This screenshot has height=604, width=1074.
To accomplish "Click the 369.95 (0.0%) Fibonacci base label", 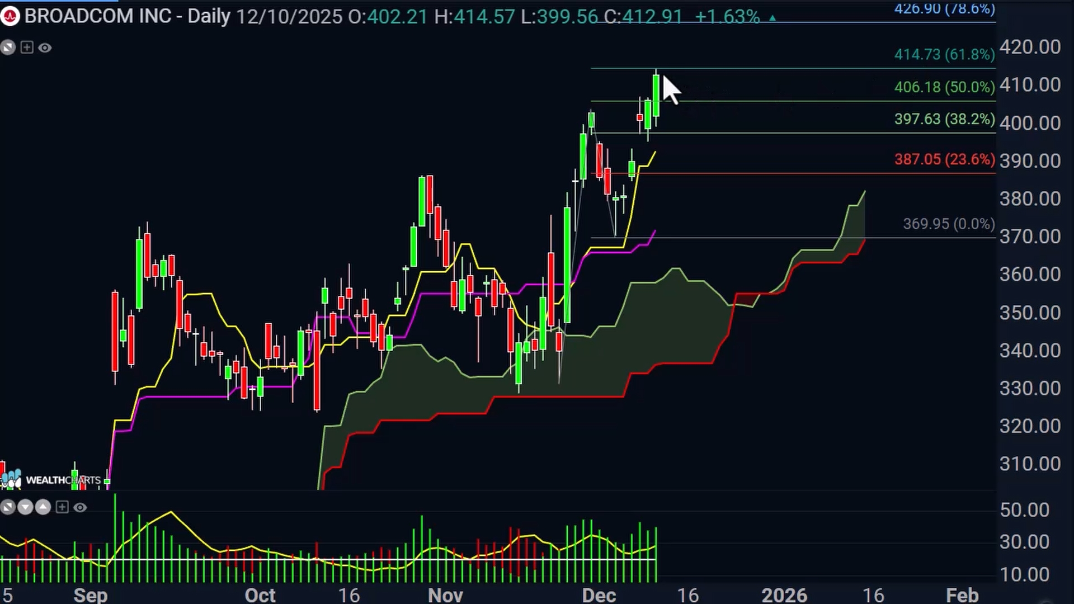I will [x=949, y=224].
